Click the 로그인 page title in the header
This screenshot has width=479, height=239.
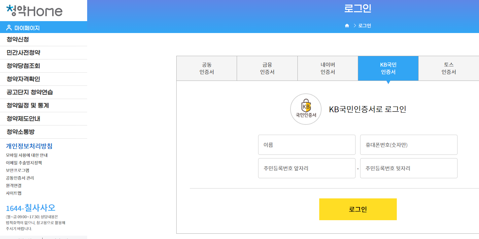[x=358, y=8]
